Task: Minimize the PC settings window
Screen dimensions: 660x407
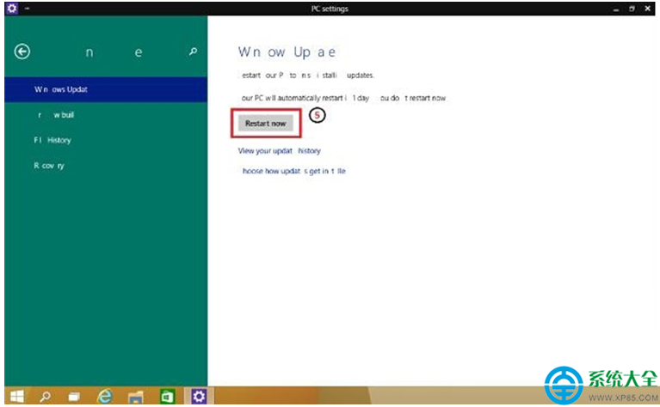Action: pos(616,9)
